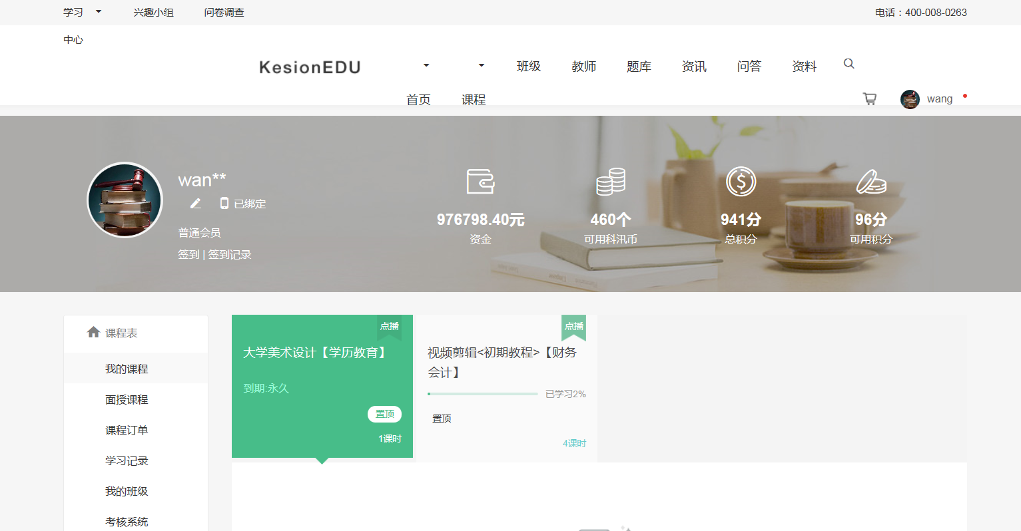Click the 1课时 label
1021x531 pixels.
click(x=390, y=439)
